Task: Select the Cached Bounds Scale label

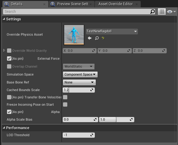Action: tap(23, 90)
